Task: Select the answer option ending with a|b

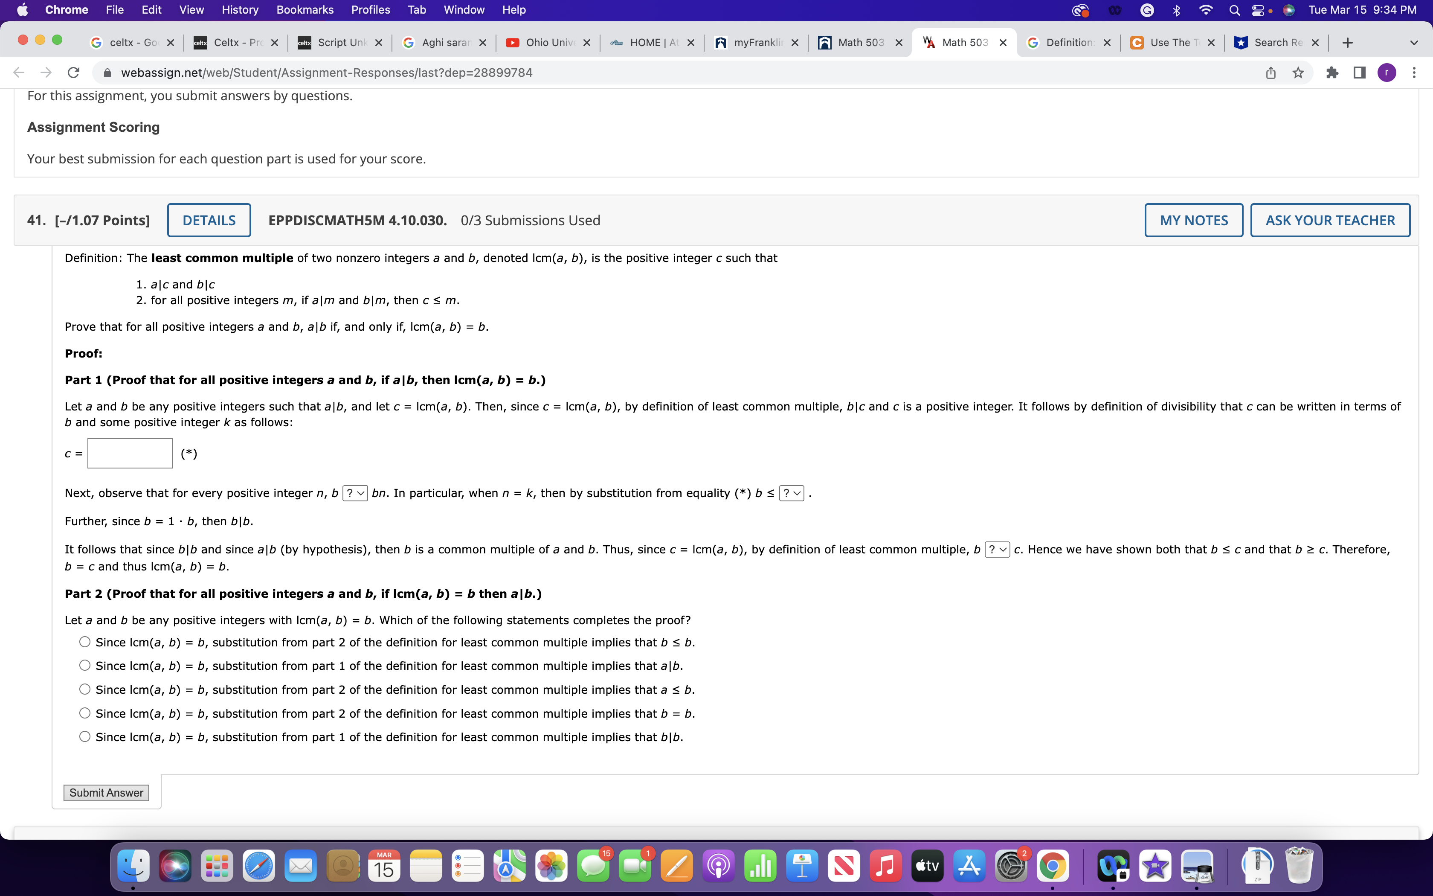Action: click(x=85, y=666)
